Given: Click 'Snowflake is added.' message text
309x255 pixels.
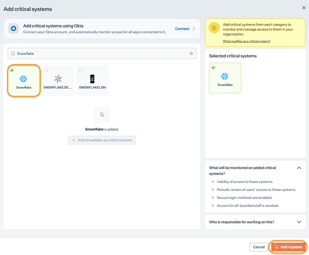Looking at the screenshot, I should point(102,129).
